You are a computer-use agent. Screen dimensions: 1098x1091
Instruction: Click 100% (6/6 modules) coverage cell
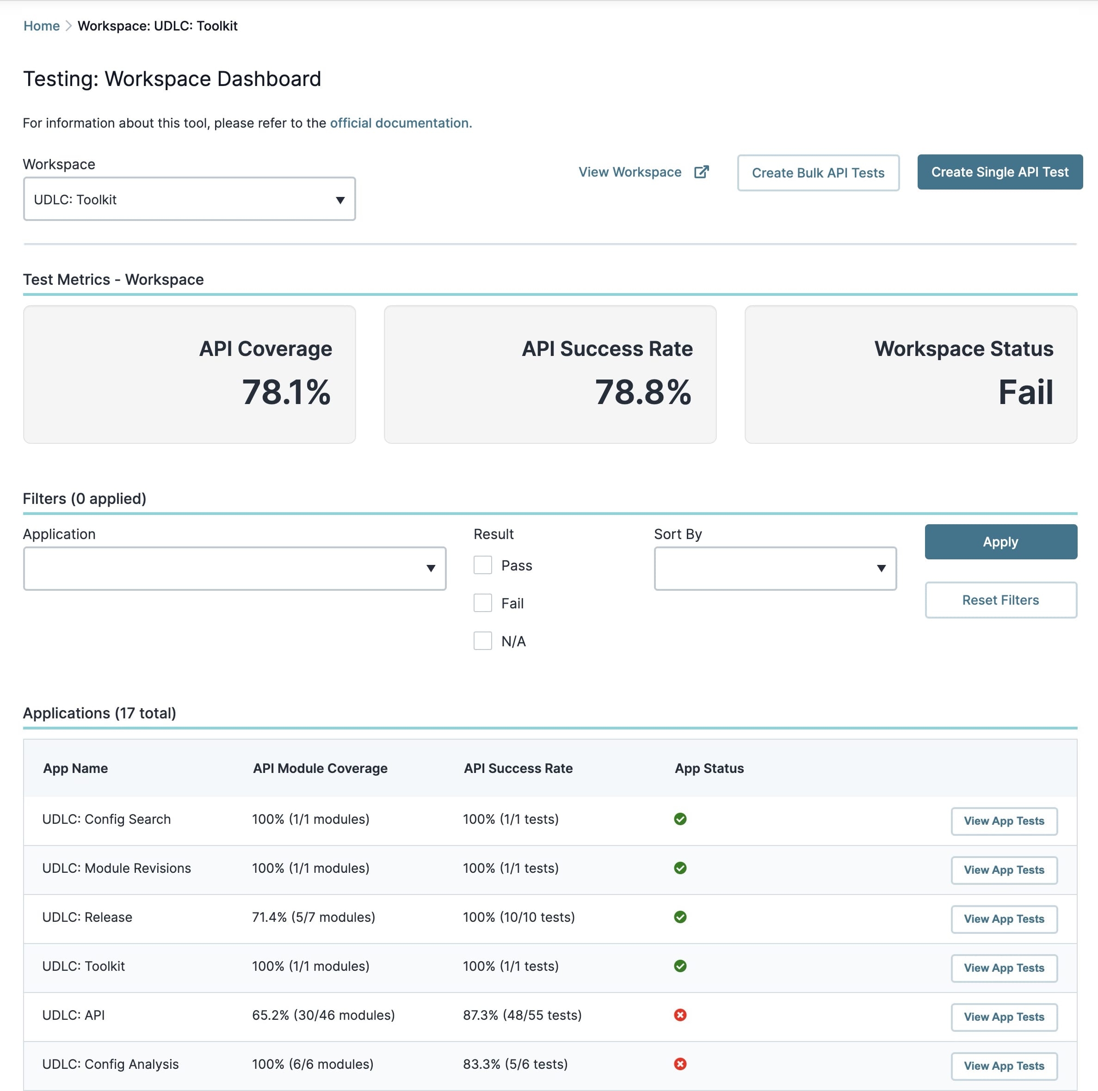313,1063
